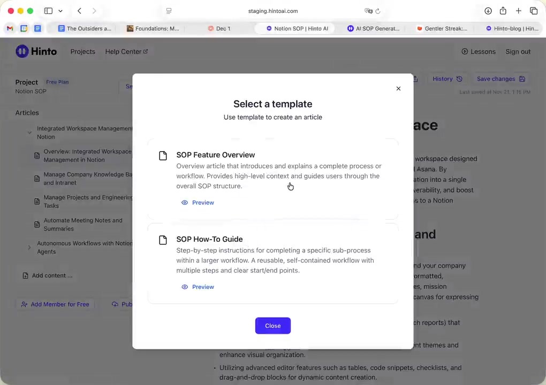Screen dimensions: 546x385
Task: Click the Safari downloads icon
Action: pyautogui.click(x=488, y=11)
